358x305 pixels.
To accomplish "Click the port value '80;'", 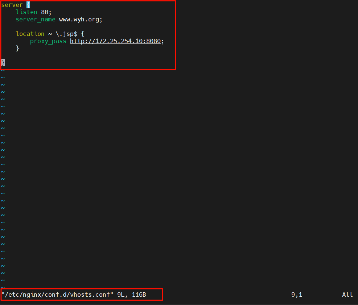I will point(46,12).
